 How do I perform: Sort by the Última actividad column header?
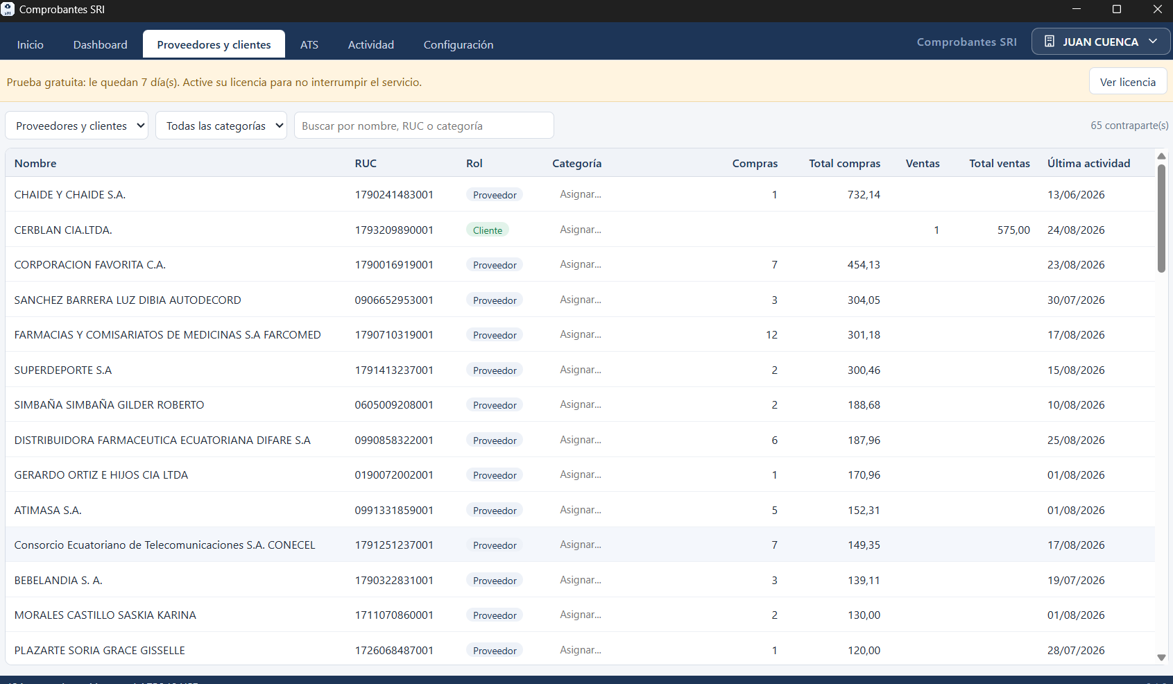(x=1089, y=163)
